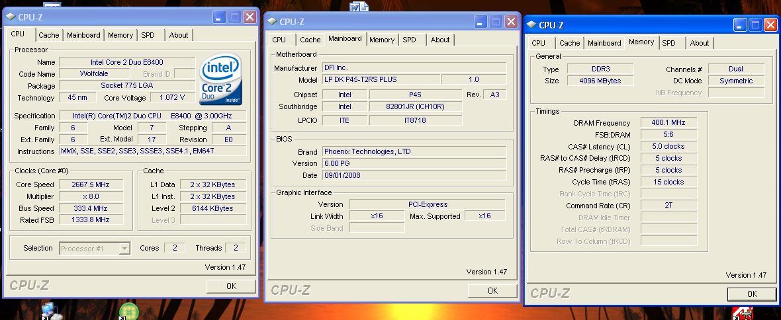Click the FSB:DRAM ratio value 5:6
Screen dimensions: 781x320
[668, 134]
